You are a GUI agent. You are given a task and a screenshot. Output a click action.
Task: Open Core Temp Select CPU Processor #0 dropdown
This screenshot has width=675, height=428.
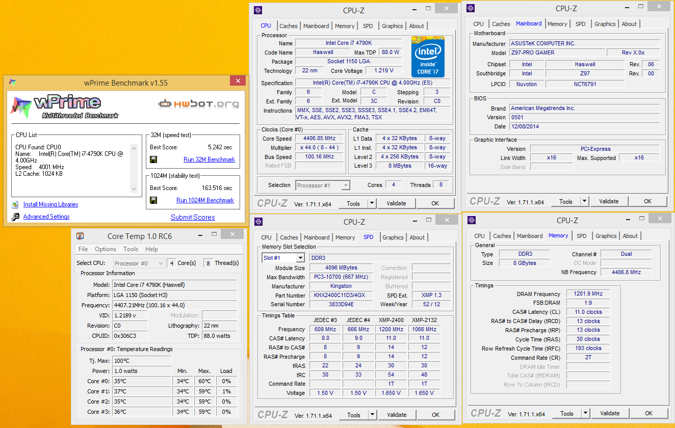[160, 263]
